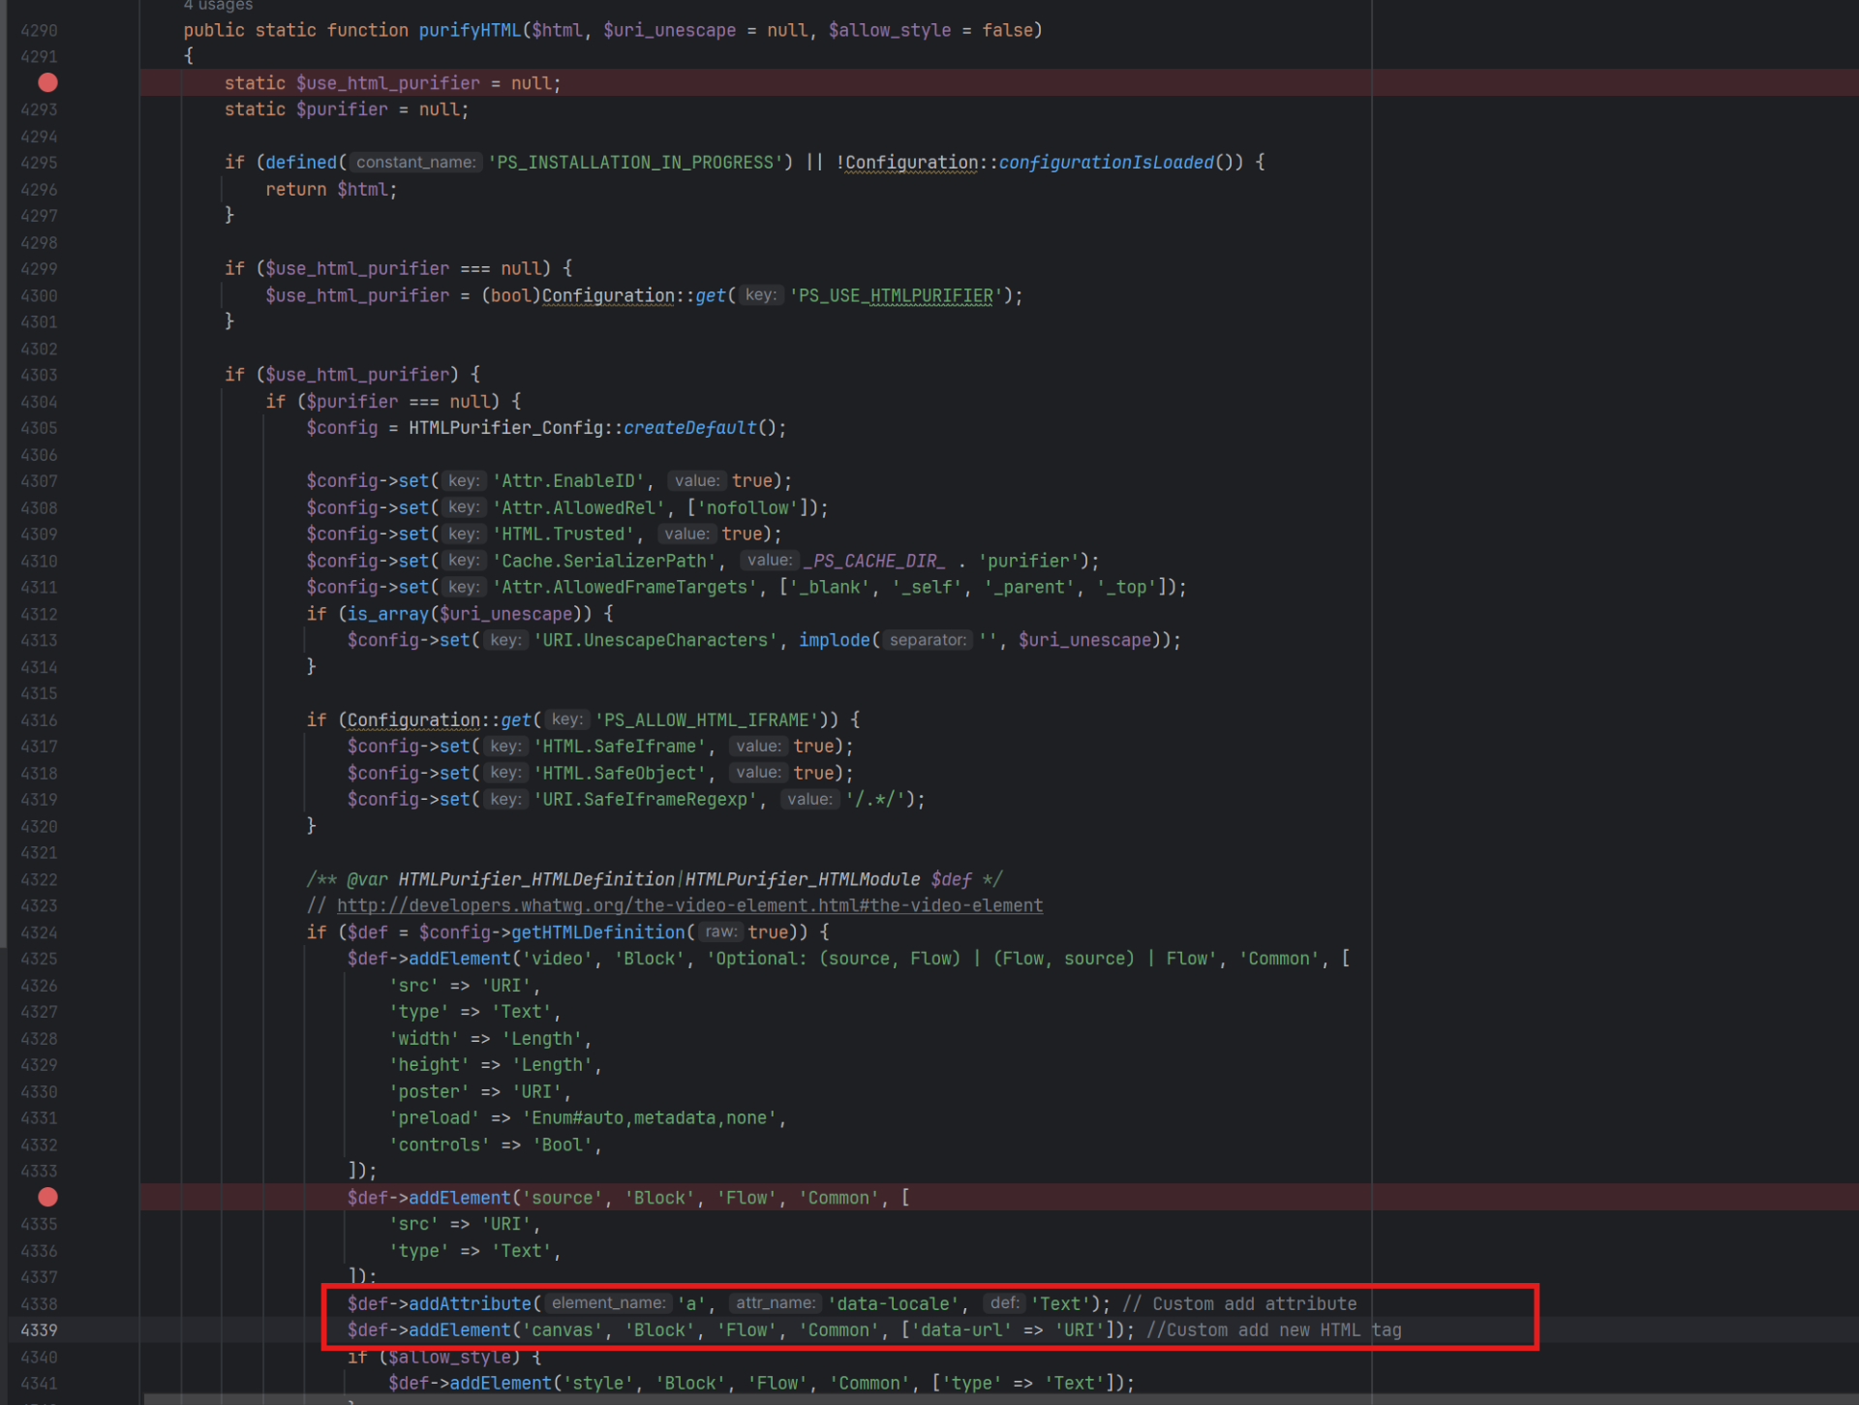Remove breakpoint on addElement 'source' line
This screenshot has height=1405, width=1859.
pos(47,1197)
